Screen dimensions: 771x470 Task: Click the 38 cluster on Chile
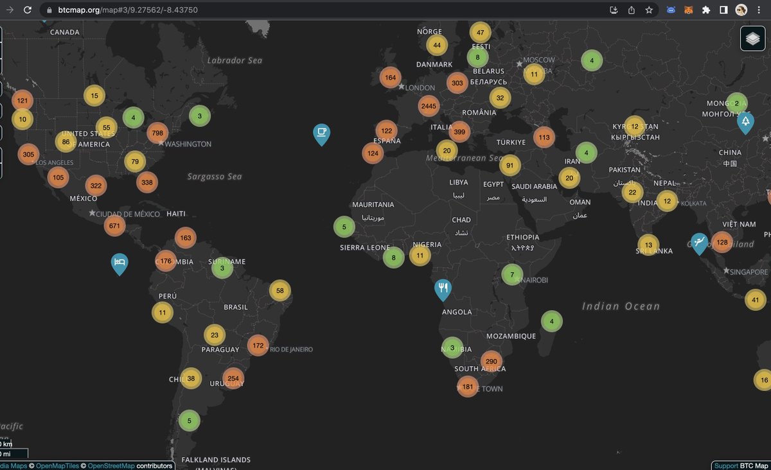pos(191,379)
